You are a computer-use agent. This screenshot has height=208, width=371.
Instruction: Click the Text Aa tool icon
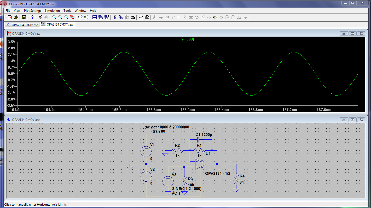pos(239,17)
